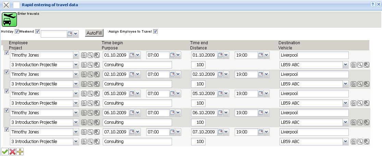Click search magnifier beside first Timothy Jones
Screen dimensions: 382x156
click(90, 55)
